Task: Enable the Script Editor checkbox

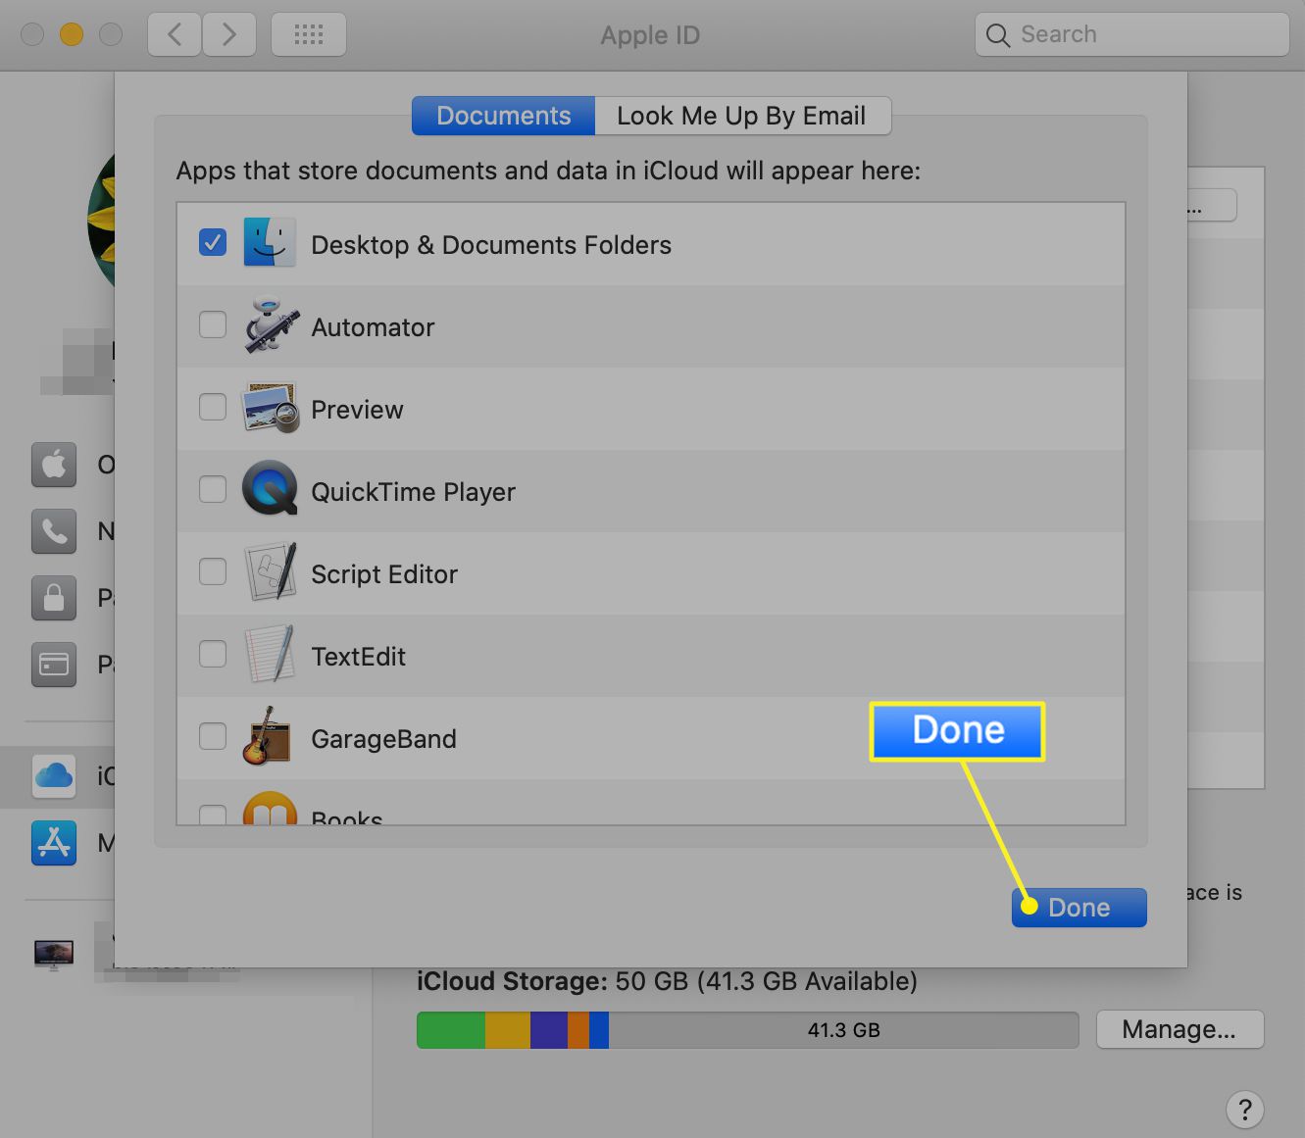Action: pyautogui.click(x=213, y=571)
